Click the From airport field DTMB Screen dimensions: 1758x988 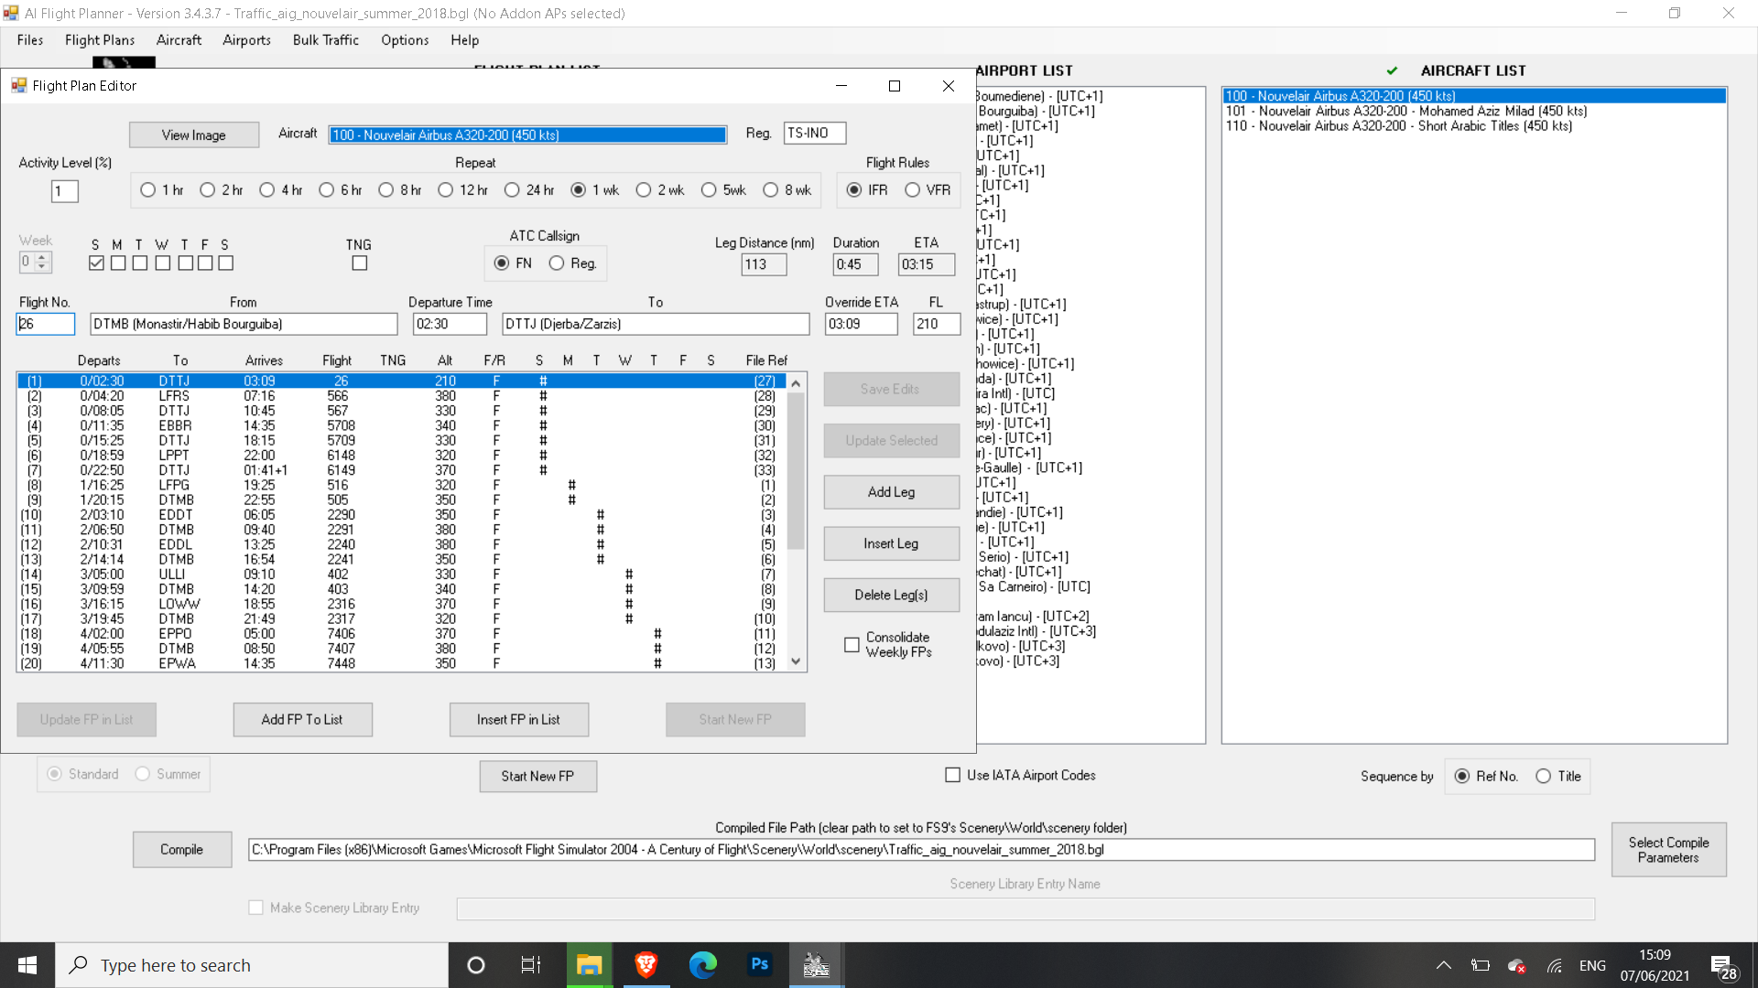click(x=244, y=324)
